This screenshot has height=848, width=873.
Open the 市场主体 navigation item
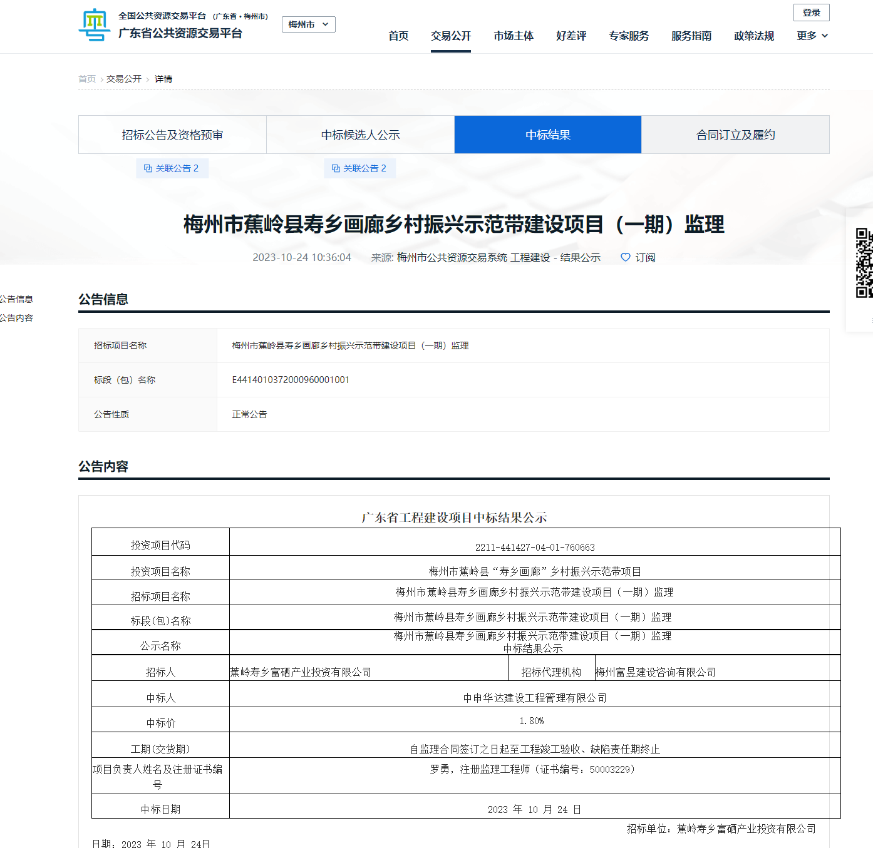tap(513, 36)
